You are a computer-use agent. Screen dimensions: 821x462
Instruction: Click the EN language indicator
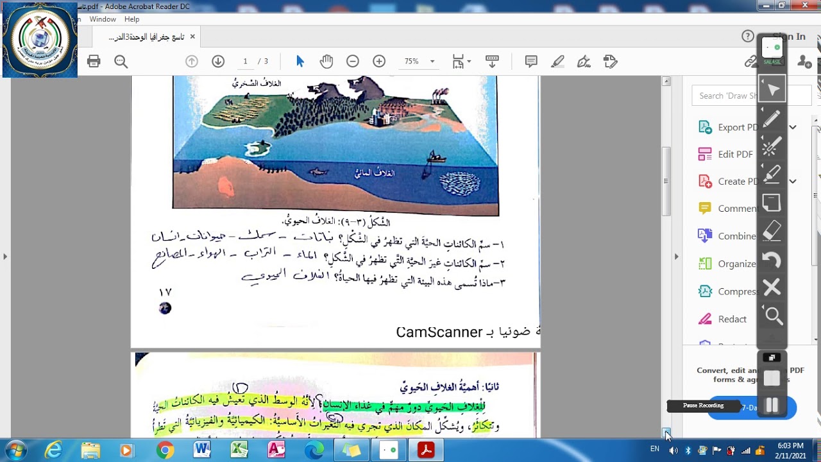655,449
